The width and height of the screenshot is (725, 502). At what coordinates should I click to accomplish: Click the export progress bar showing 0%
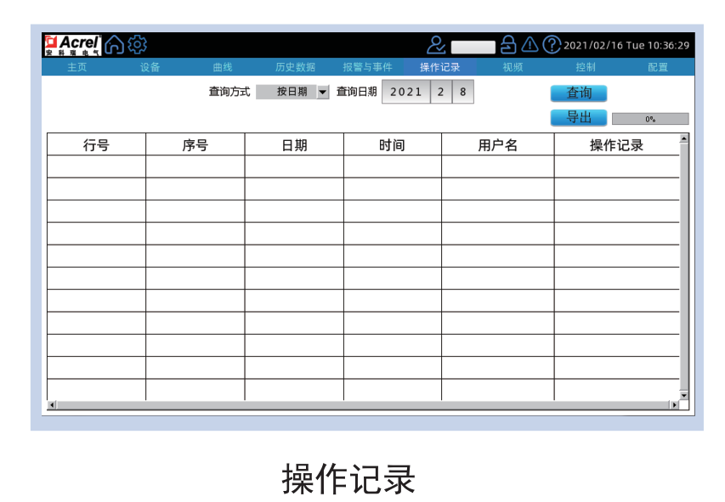650,119
